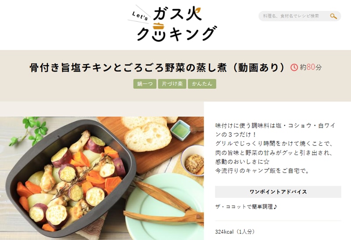
Task: Click the Let's text in the logo
Action: pos(140,16)
